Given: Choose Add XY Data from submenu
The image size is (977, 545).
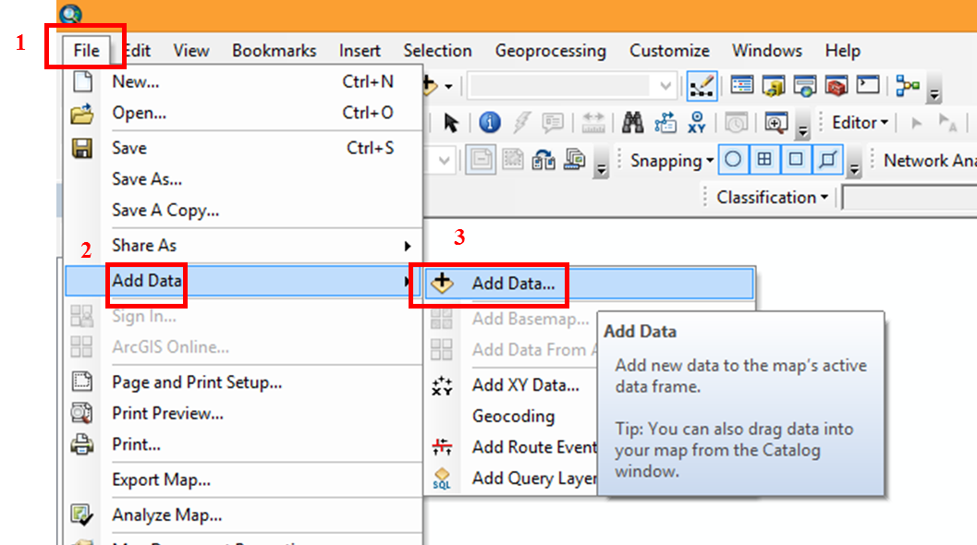Looking at the screenshot, I should [525, 385].
